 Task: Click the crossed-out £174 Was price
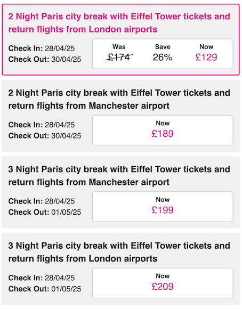click(x=119, y=57)
